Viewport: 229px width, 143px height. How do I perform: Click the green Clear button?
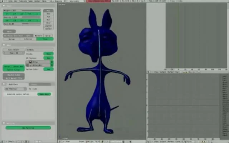pos(45,39)
